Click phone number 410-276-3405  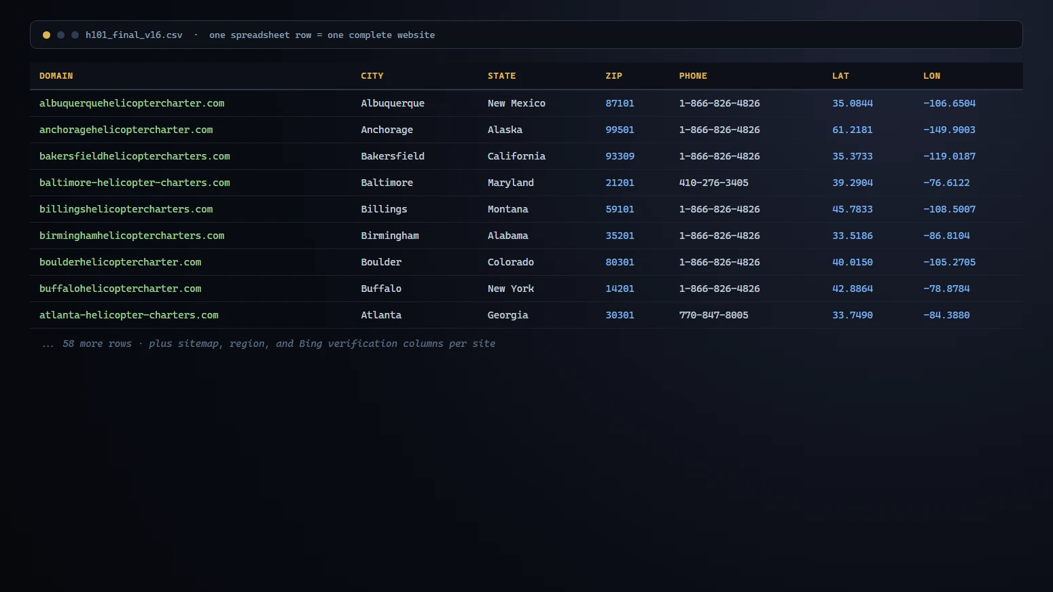(714, 183)
